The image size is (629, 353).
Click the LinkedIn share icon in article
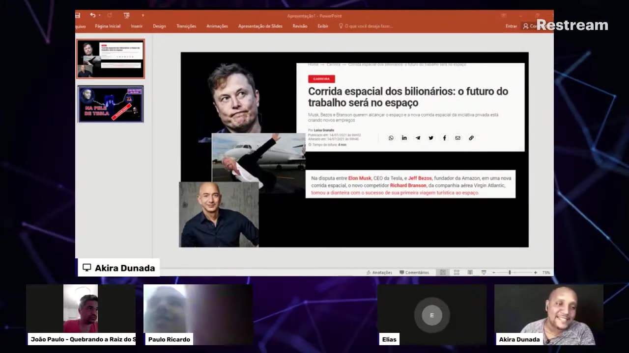pos(404,138)
